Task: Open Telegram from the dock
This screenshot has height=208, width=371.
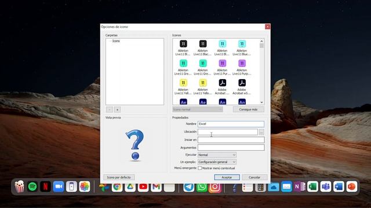Action: tap(188, 187)
